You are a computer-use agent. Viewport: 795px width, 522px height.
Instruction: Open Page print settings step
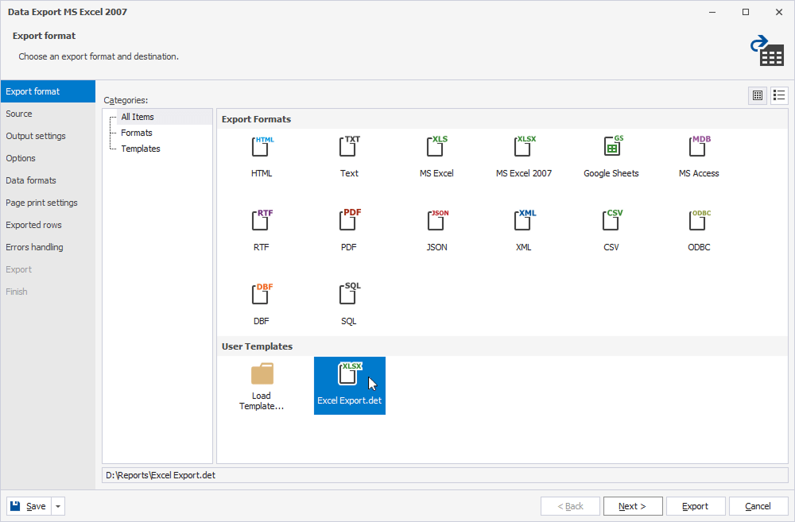[48, 203]
